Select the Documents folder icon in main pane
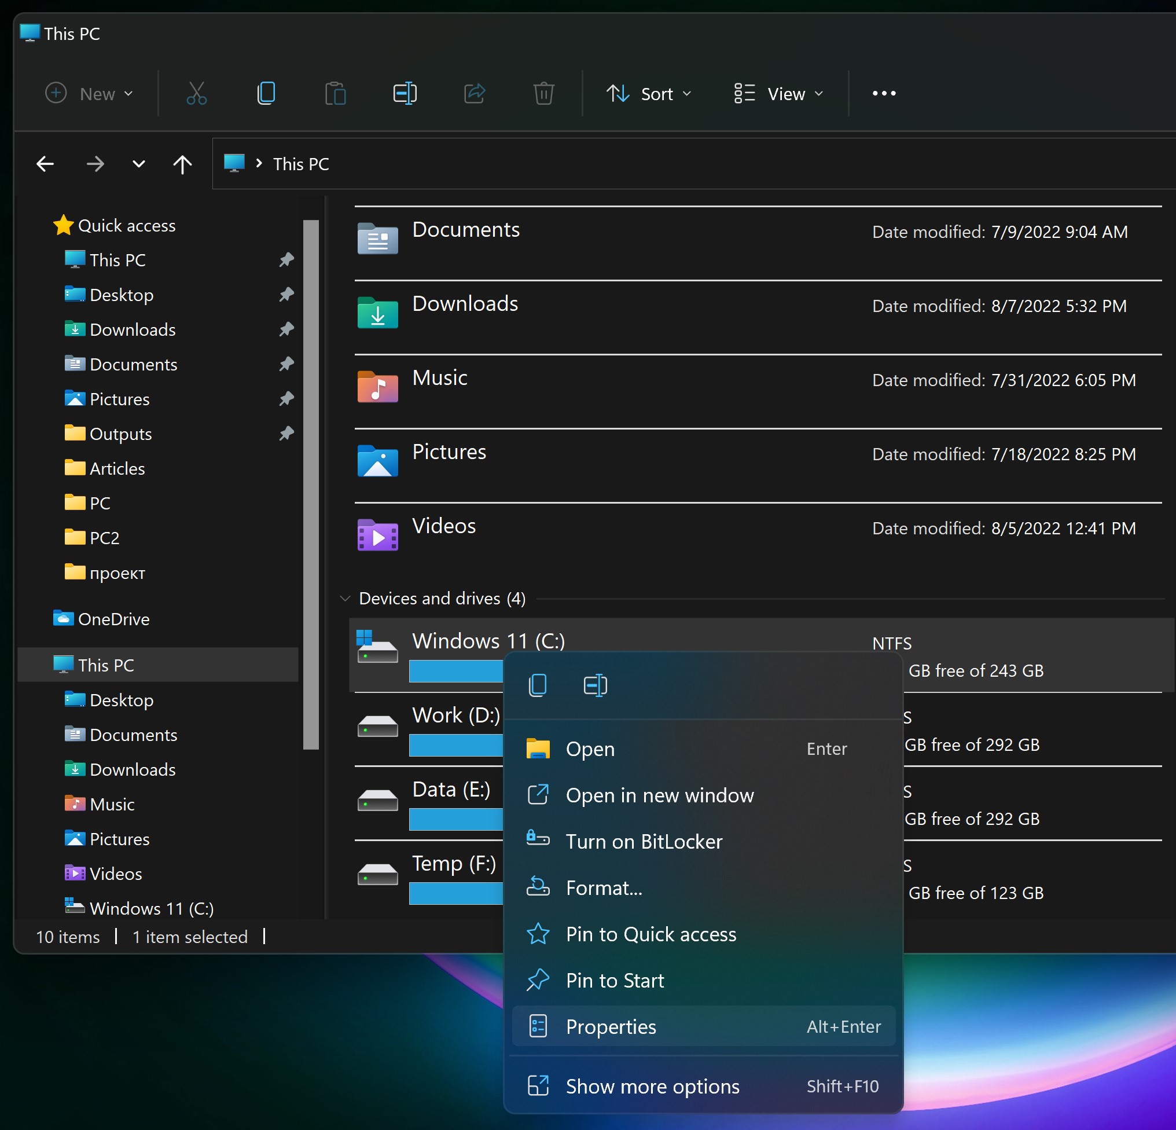 pos(377,239)
